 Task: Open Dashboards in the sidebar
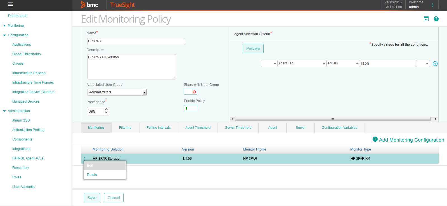point(18,16)
